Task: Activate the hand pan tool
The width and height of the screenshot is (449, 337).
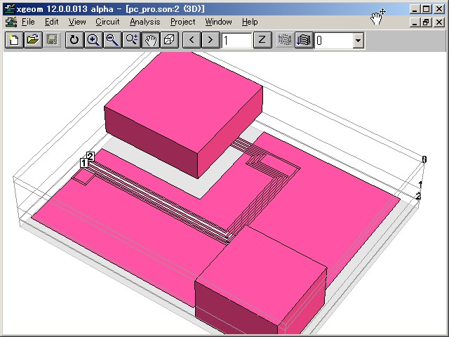Action: (x=150, y=40)
